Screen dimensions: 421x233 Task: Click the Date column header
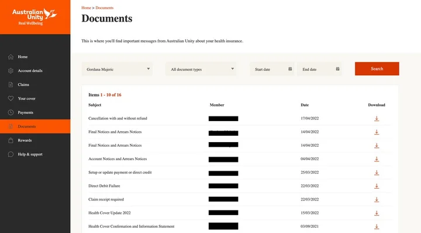coord(305,105)
